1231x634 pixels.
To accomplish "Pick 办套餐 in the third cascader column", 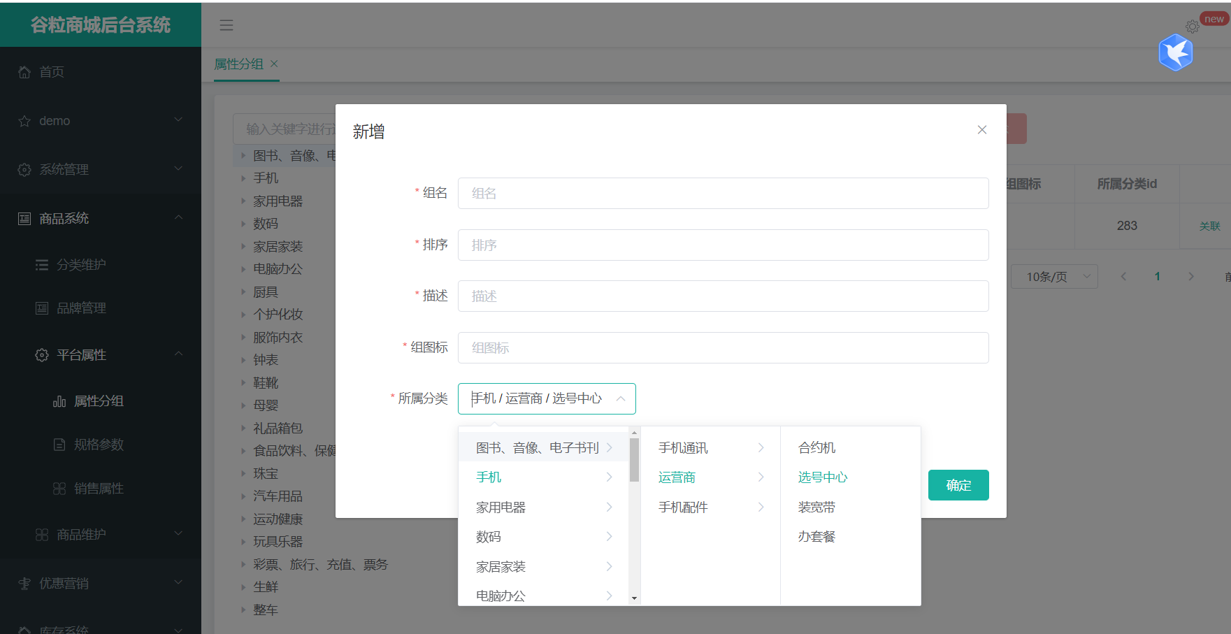I will click(x=851, y=537).
